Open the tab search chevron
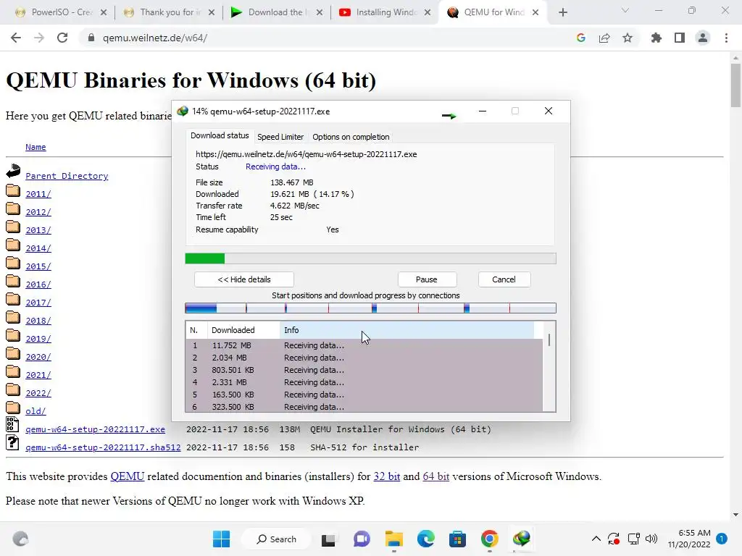The height and width of the screenshot is (556, 742). tap(625, 10)
